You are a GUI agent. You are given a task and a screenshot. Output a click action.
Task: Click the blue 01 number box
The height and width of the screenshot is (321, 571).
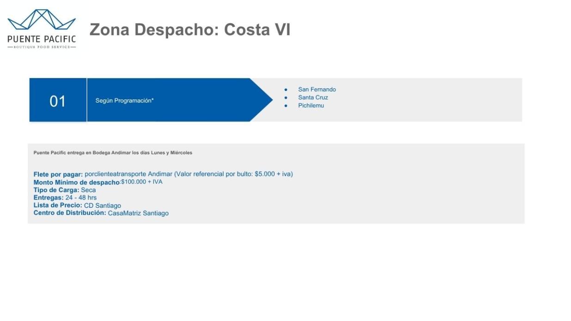coord(58,100)
